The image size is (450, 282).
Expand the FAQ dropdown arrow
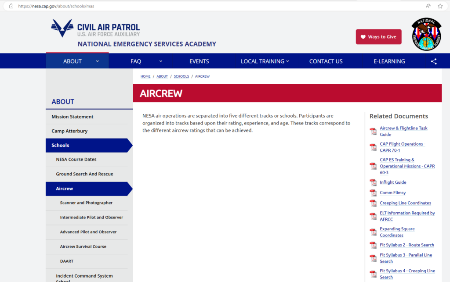pos(161,61)
